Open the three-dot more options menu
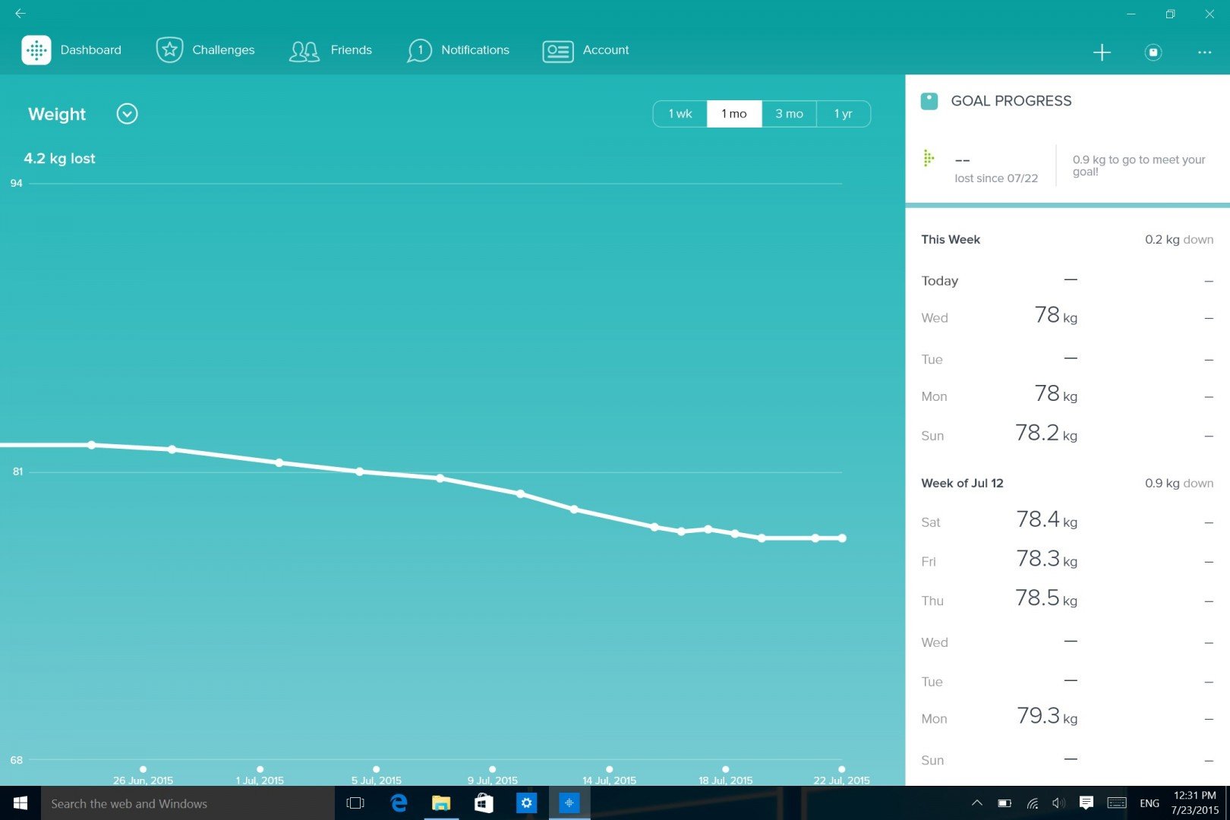 pos(1204,52)
